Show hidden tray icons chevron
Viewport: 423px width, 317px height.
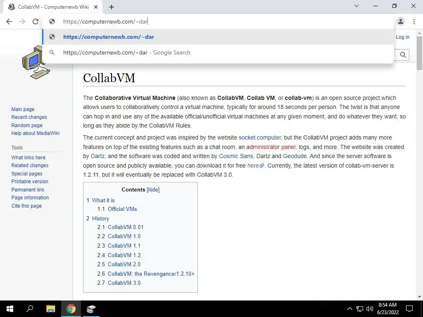click(x=349, y=309)
